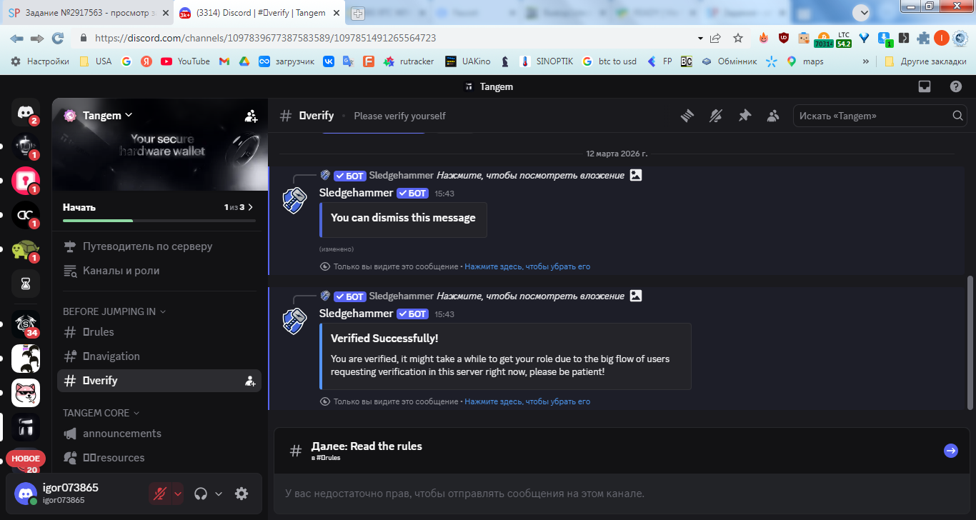The width and height of the screenshot is (976, 520).
Task: Open Discord help
Action: 956,86
